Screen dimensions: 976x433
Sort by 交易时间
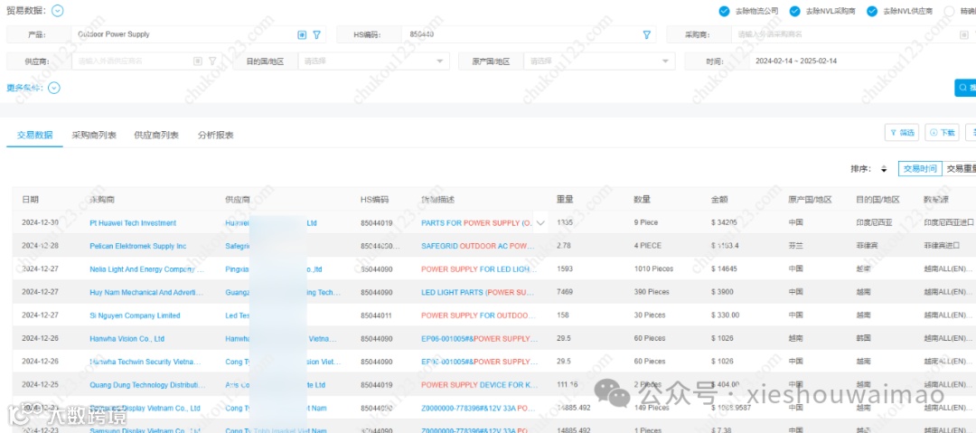920,169
